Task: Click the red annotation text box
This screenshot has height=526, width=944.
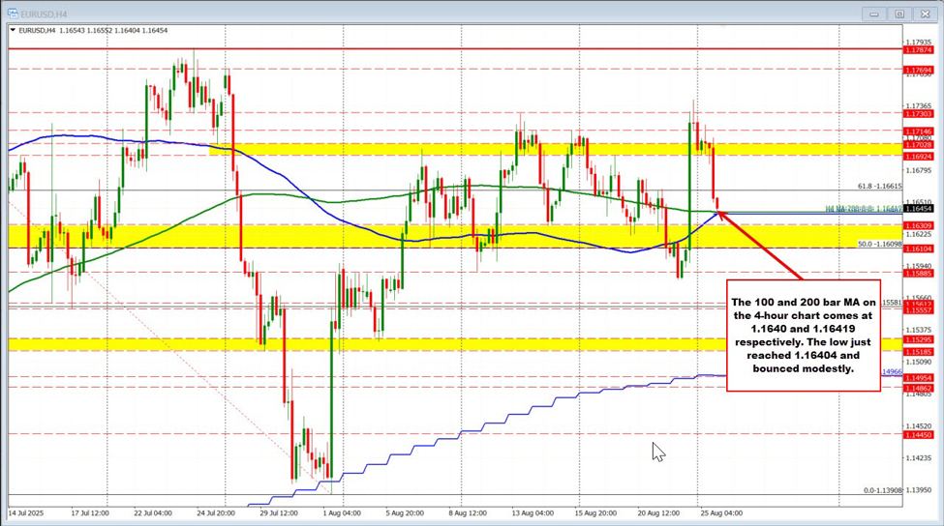Action: [x=803, y=336]
